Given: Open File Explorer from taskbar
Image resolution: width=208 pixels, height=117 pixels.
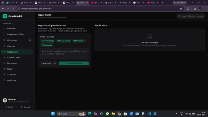Looking at the screenshot, I should click(x=113, y=114).
